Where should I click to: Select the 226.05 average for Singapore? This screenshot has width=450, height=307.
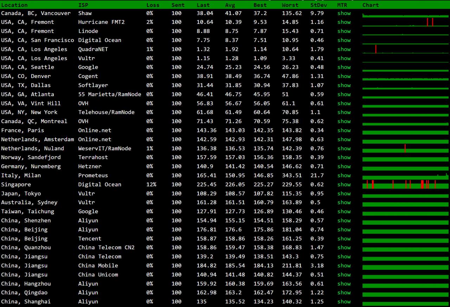coord(235,184)
